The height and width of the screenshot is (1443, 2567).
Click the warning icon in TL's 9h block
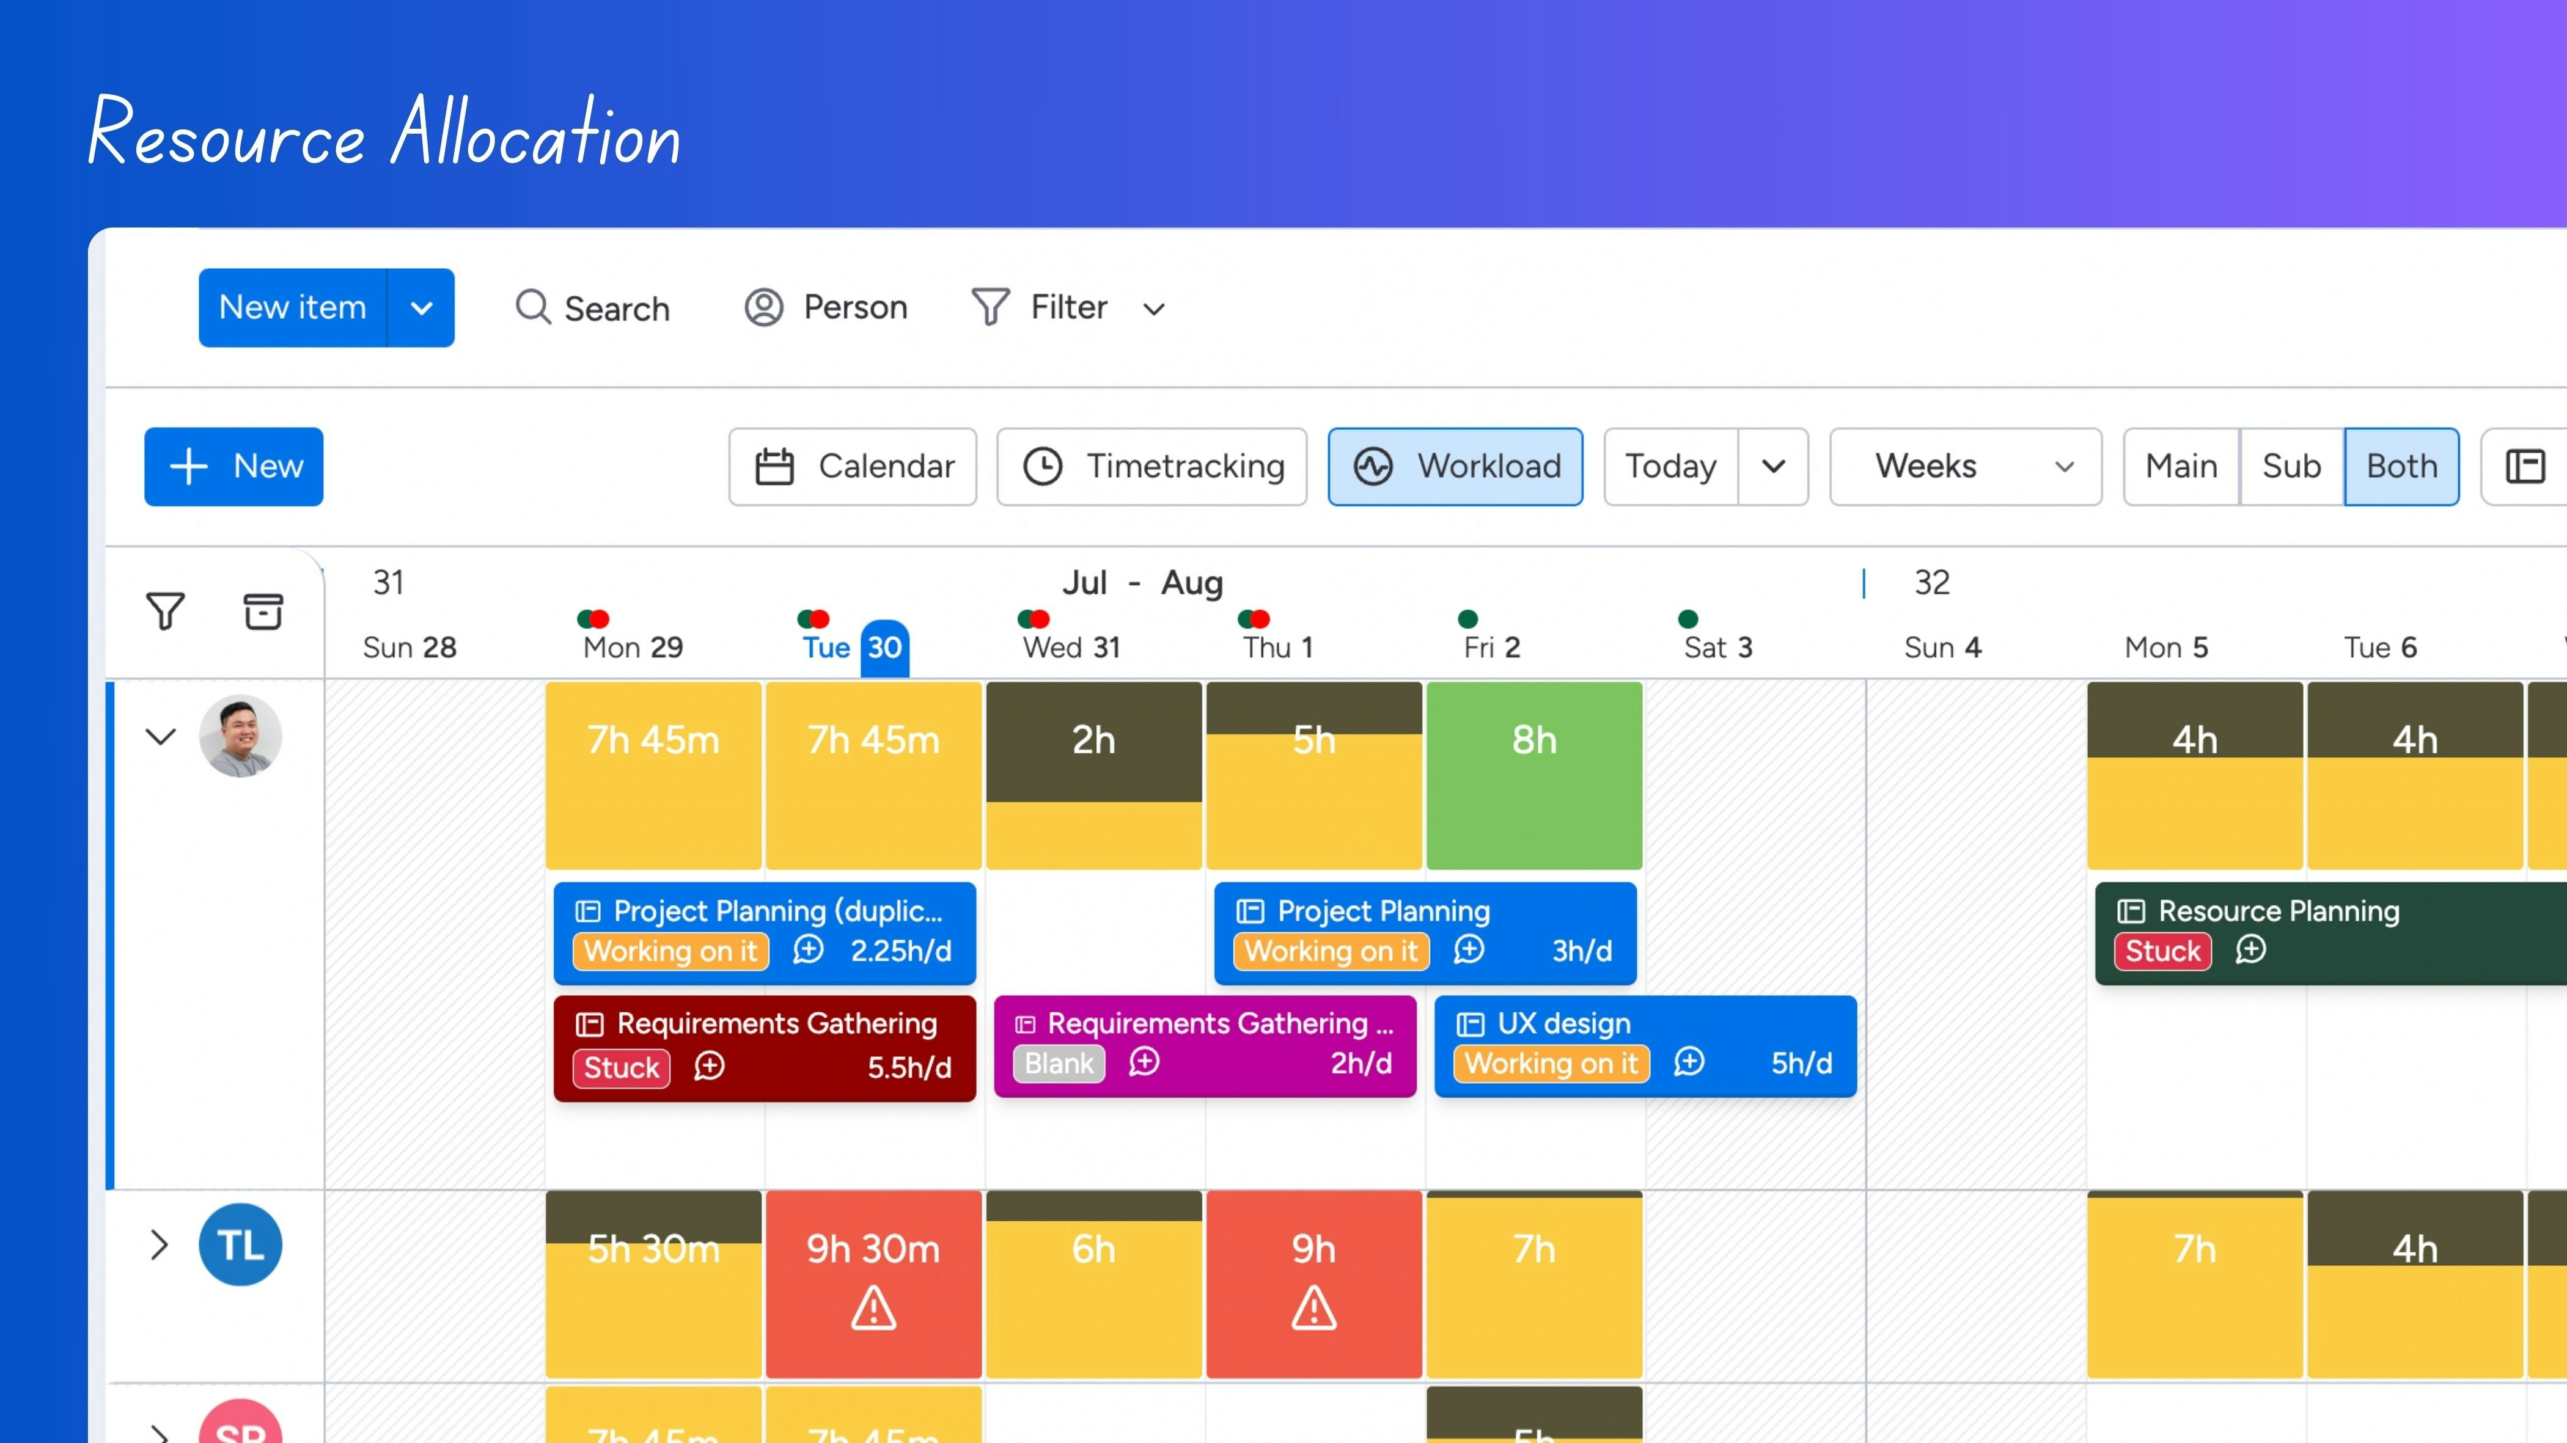(x=1315, y=1307)
